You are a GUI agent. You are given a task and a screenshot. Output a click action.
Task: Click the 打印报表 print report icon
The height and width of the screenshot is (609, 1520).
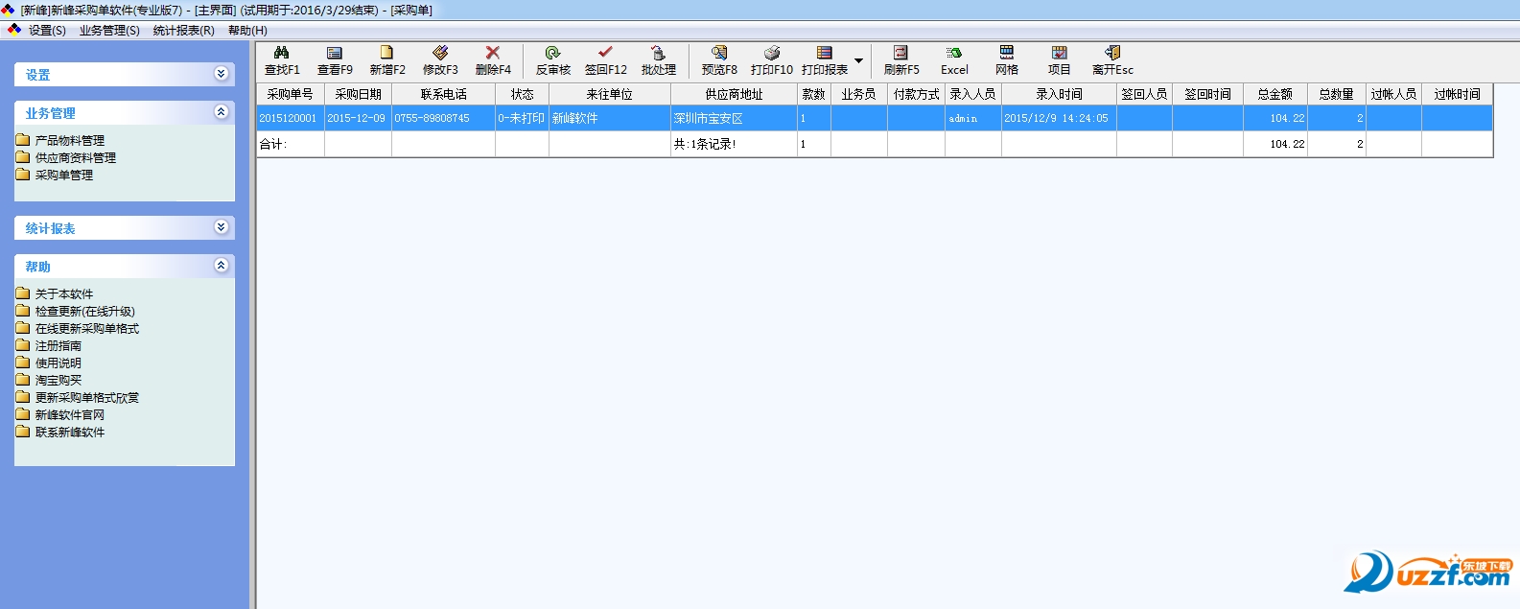point(825,60)
